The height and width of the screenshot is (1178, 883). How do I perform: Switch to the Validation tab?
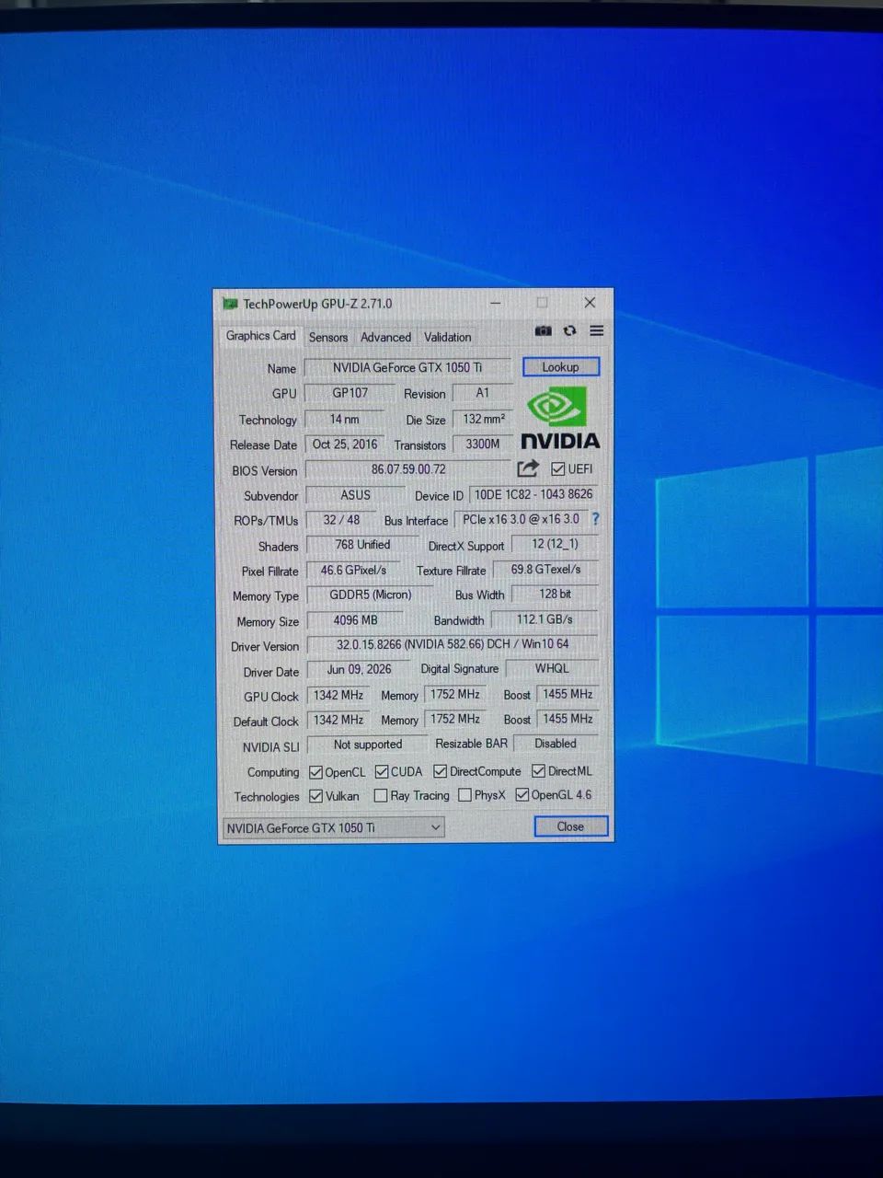447,338
